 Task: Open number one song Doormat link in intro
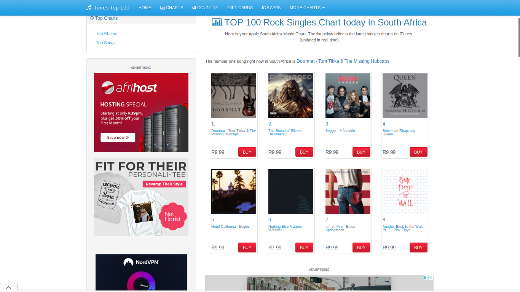pyautogui.click(x=343, y=61)
